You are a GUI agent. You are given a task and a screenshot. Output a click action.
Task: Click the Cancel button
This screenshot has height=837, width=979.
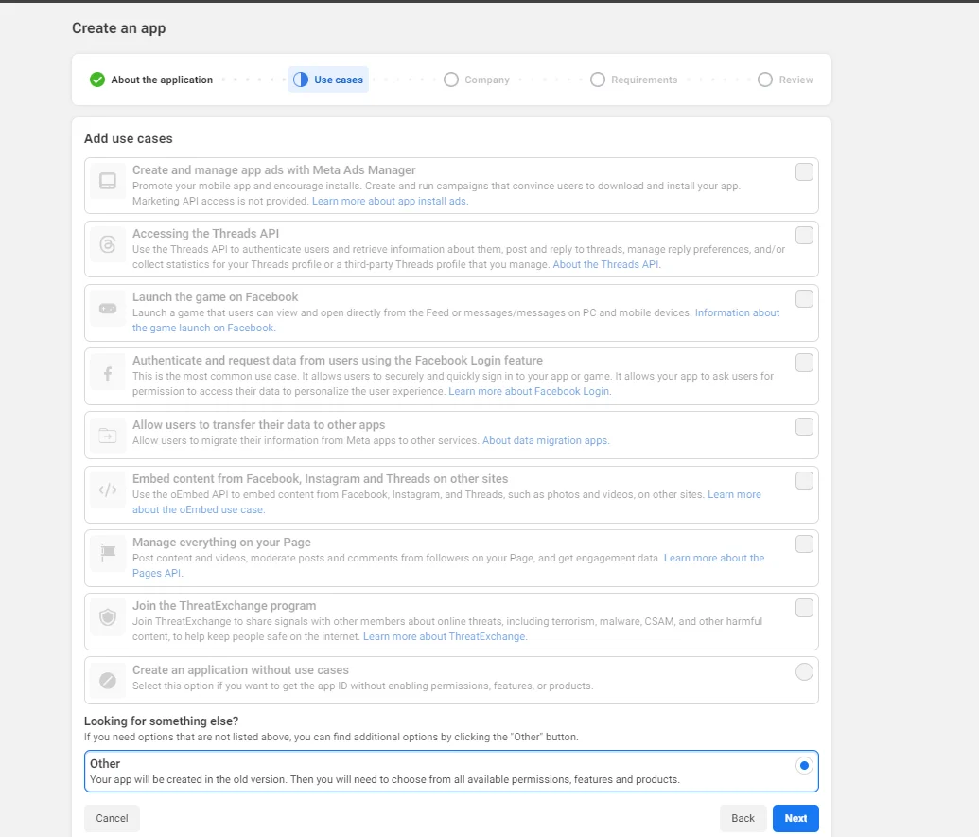click(x=112, y=818)
